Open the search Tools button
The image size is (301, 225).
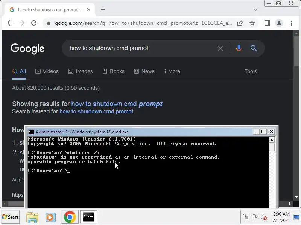[x=251, y=71]
